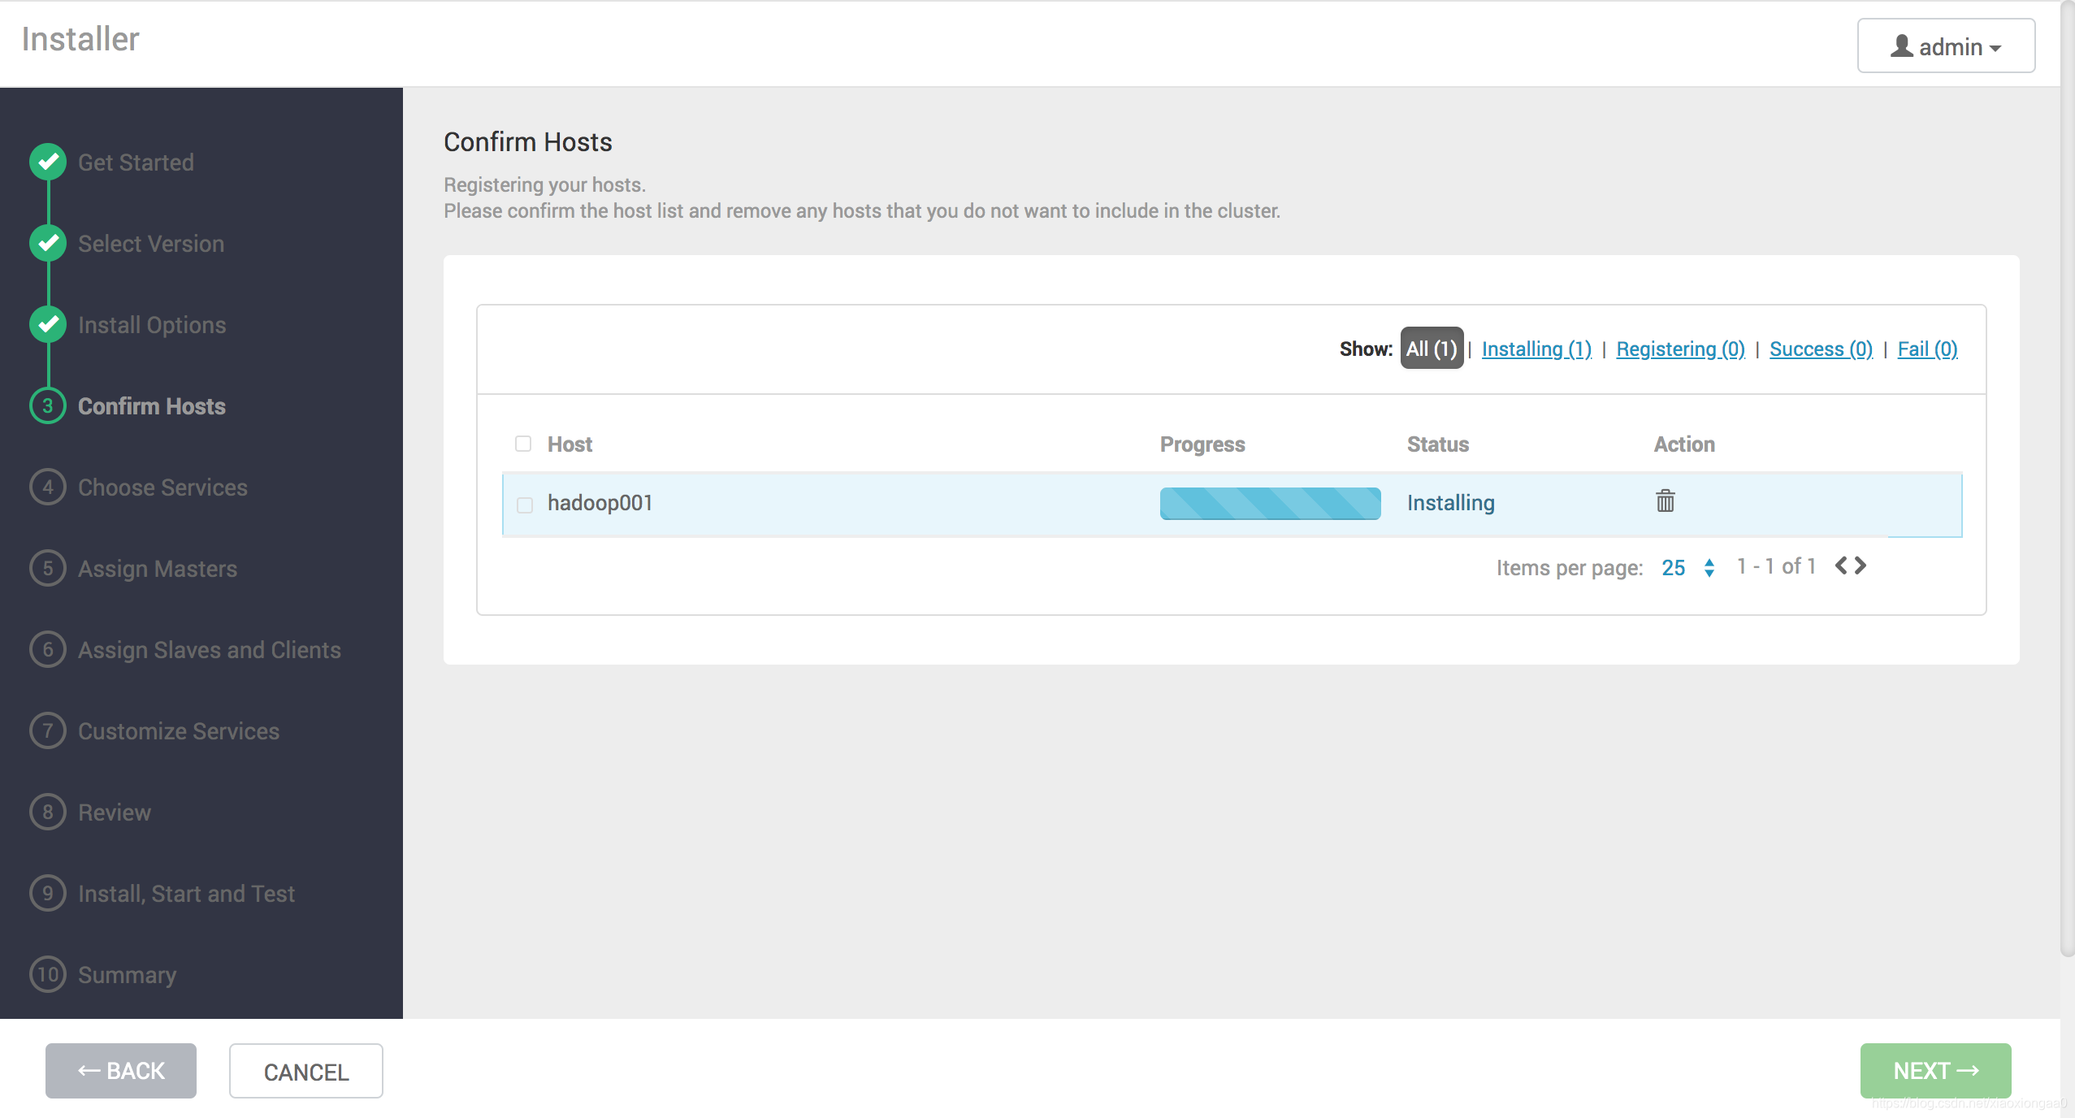The height and width of the screenshot is (1118, 2075).
Task: Filter hosts by Success (0)
Action: click(1821, 349)
